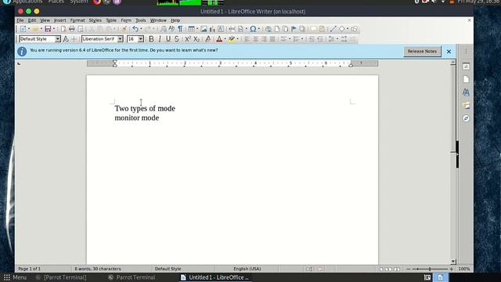The height and width of the screenshot is (282, 501).
Task: Expand the font size dropdown
Action: pos(141,39)
